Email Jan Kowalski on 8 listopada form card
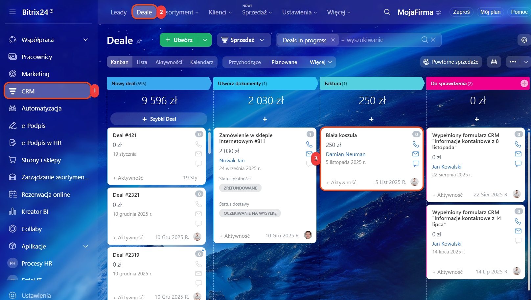This screenshot has width=531, height=300. pos(518,154)
